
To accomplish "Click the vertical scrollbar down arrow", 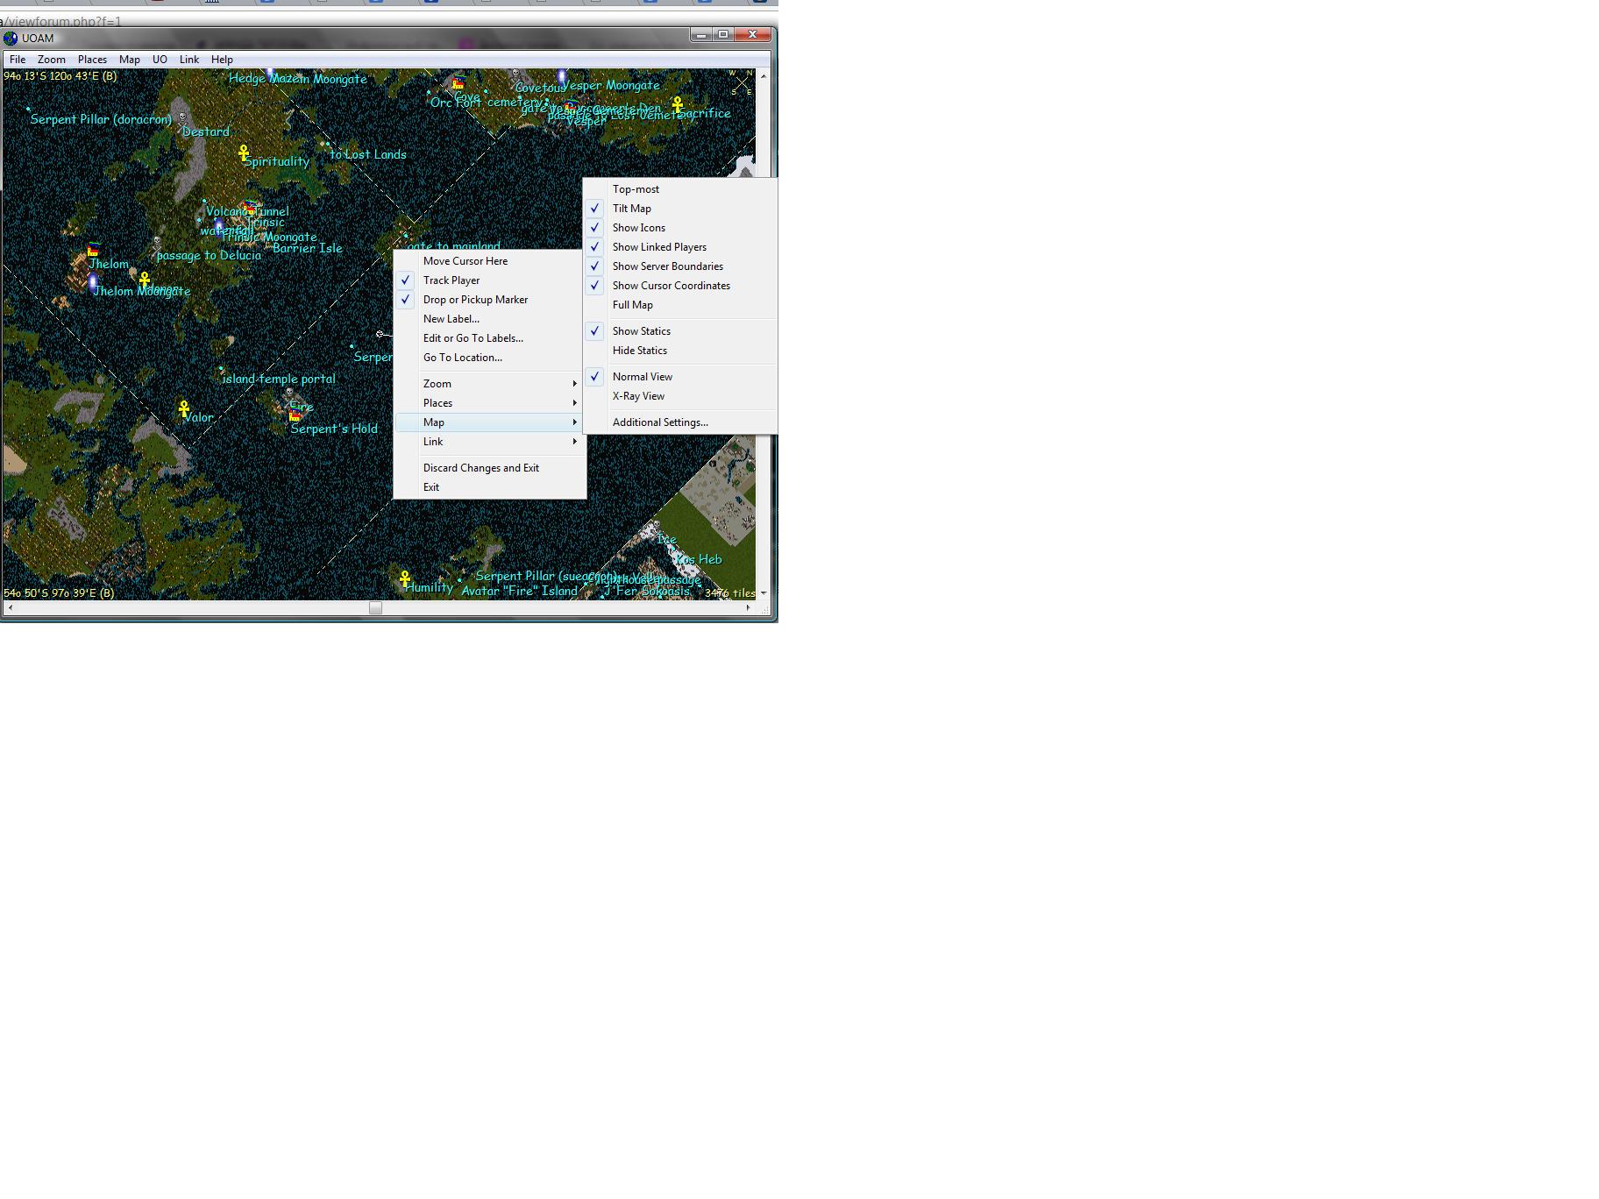I will pyautogui.click(x=764, y=593).
